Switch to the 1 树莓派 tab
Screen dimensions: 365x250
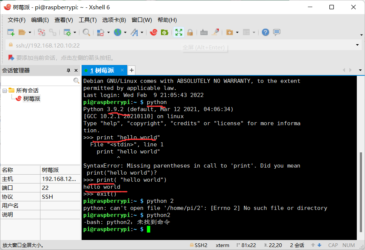[x=102, y=71]
